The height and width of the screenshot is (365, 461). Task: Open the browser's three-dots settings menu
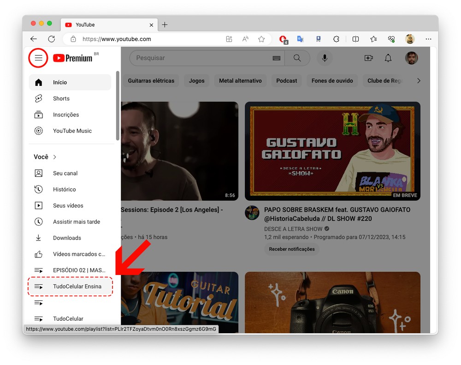[x=428, y=39]
